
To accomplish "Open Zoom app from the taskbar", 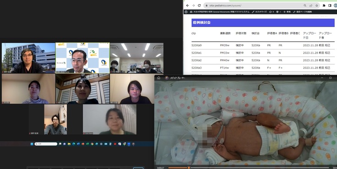I will [x=129, y=144].
